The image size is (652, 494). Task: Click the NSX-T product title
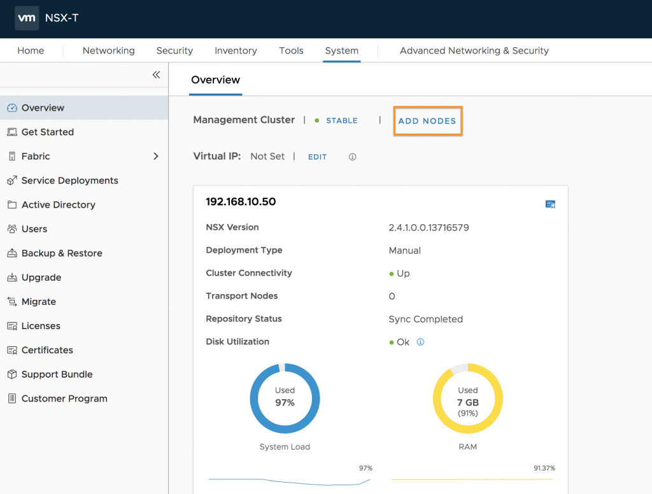pyautogui.click(x=62, y=18)
